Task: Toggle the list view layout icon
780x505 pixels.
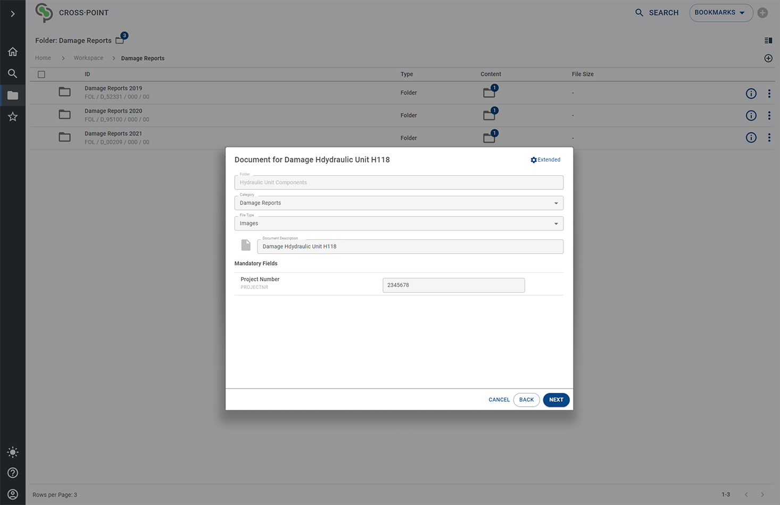Action: pos(768,40)
